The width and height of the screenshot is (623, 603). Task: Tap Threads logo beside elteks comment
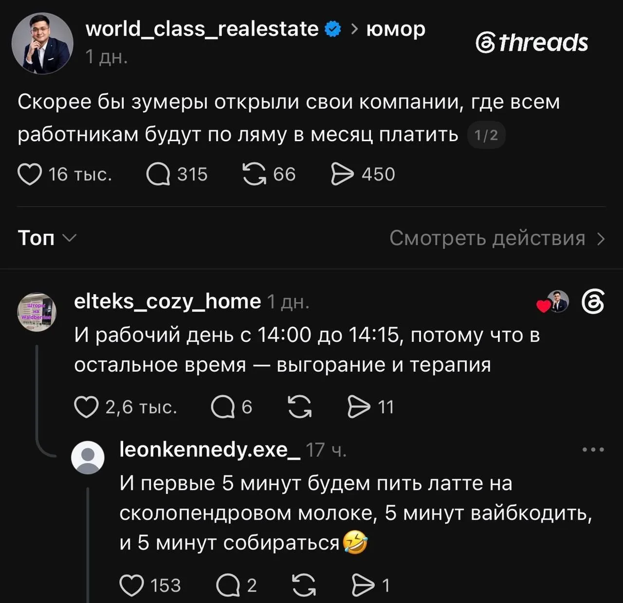[x=593, y=302]
